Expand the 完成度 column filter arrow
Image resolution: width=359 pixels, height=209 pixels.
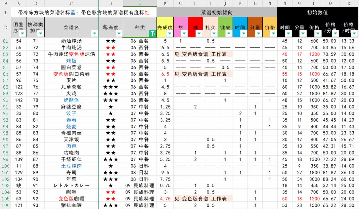(x=170, y=34)
